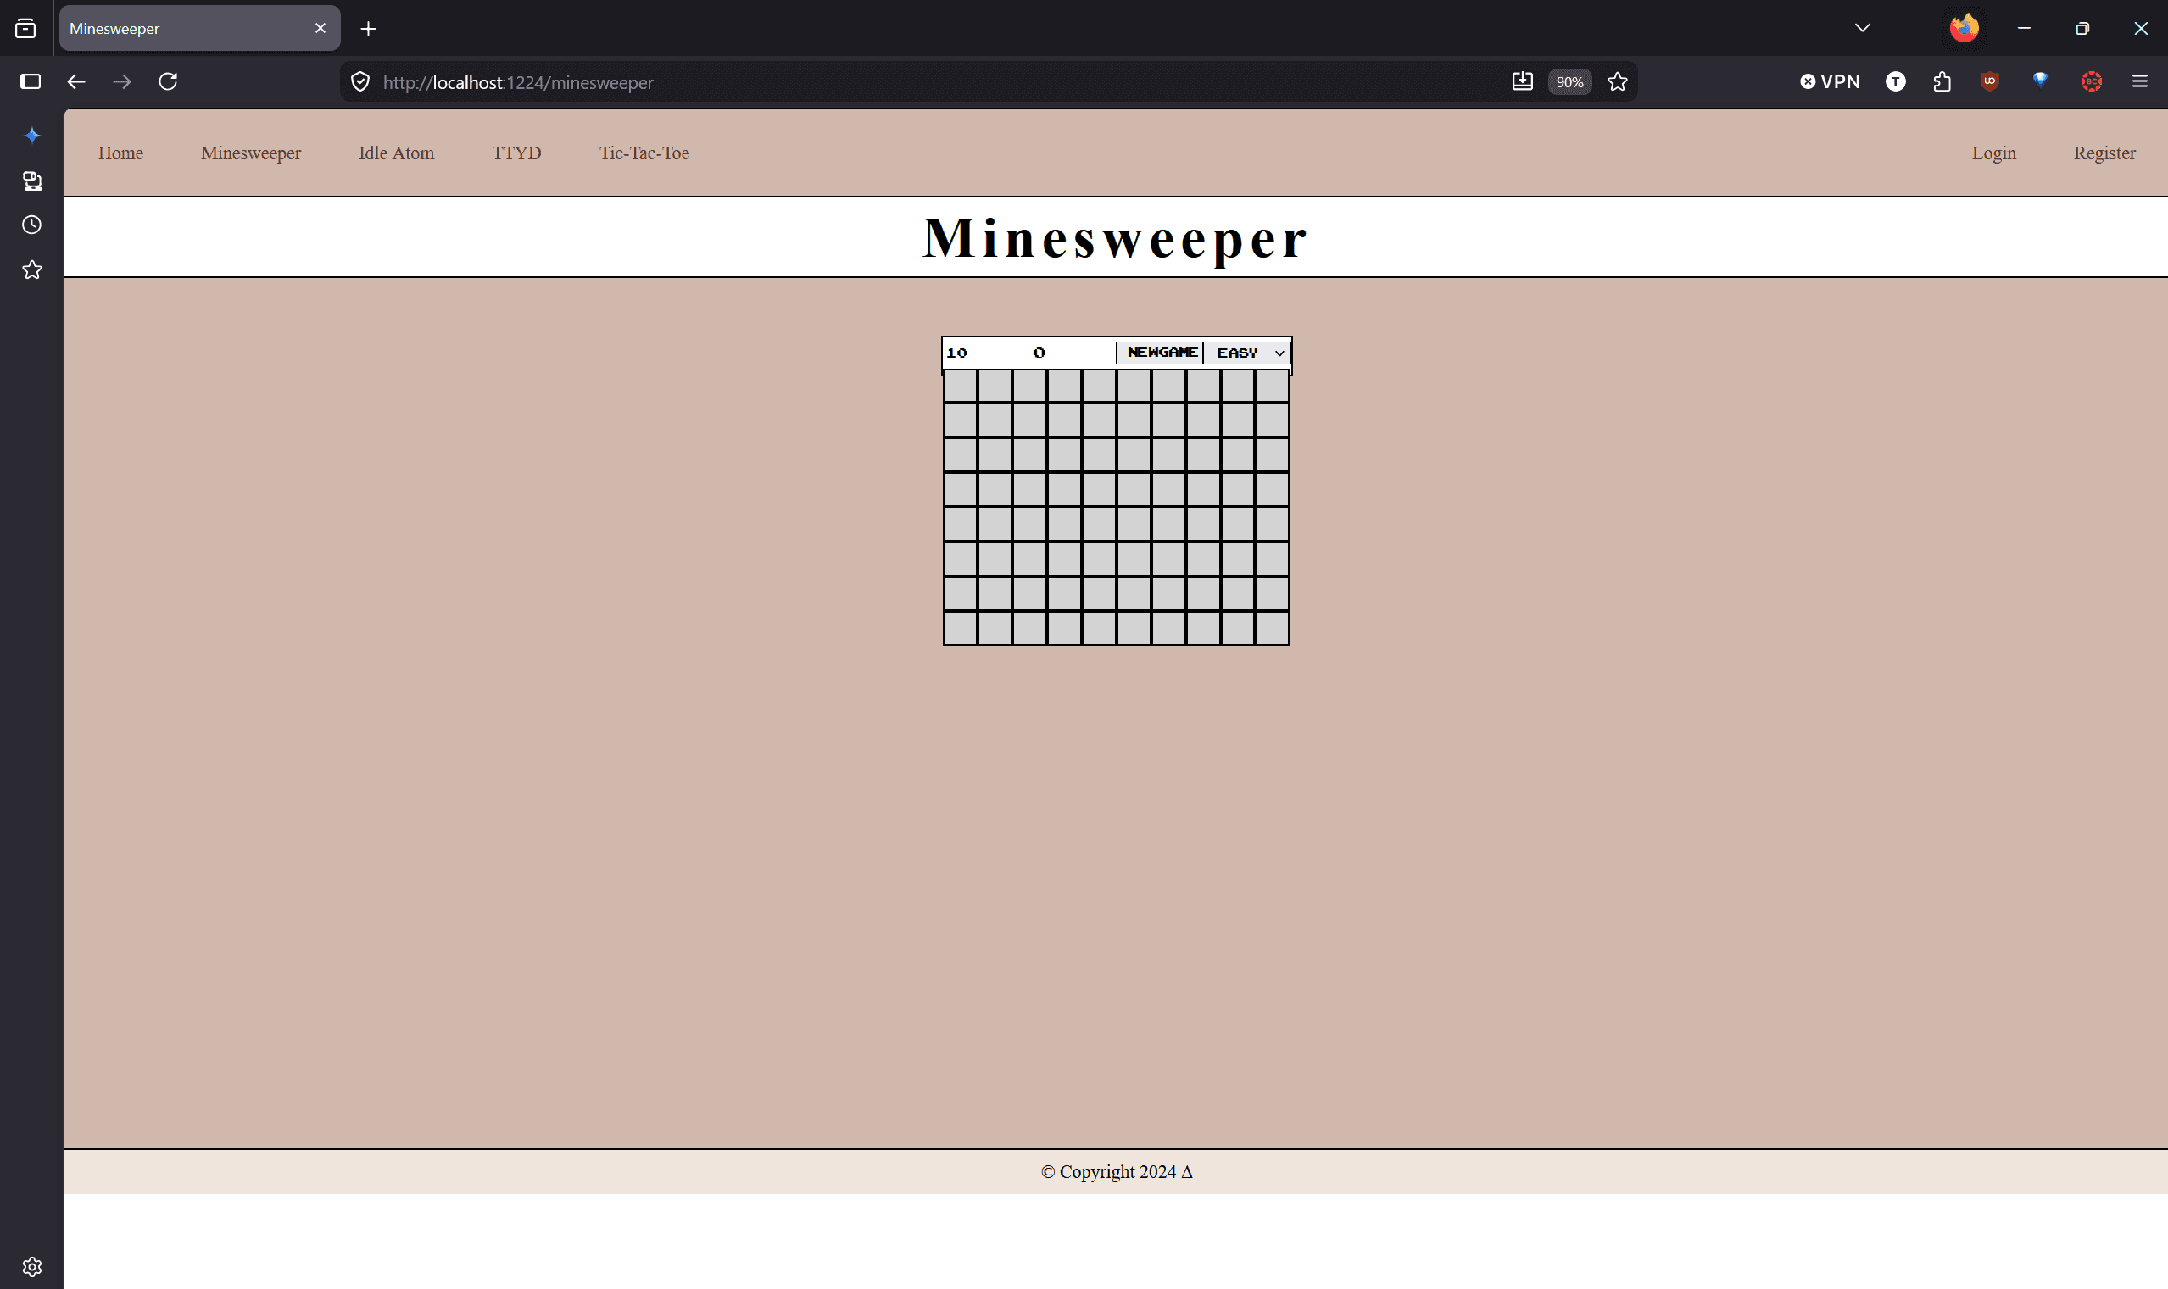
Task: Click the Login link
Action: click(x=1993, y=153)
